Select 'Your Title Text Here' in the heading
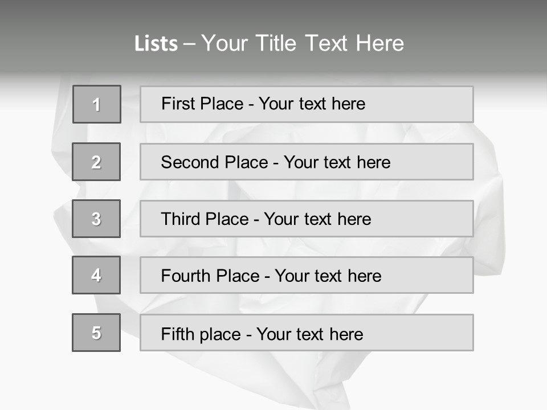547x410 pixels. click(303, 43)
